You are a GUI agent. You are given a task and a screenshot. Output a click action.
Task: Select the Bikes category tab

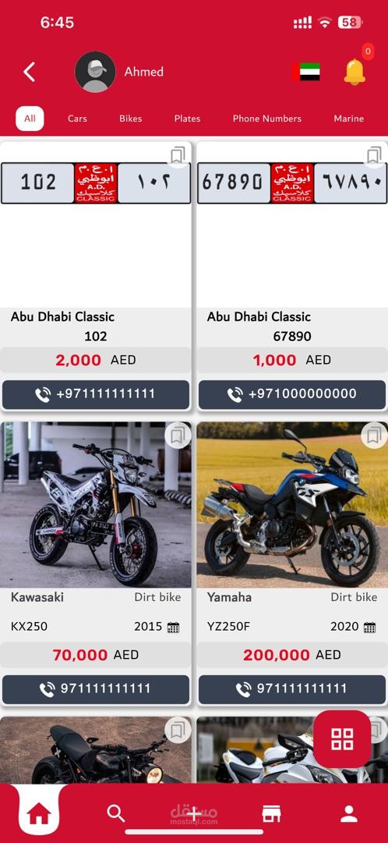[130, 119]
